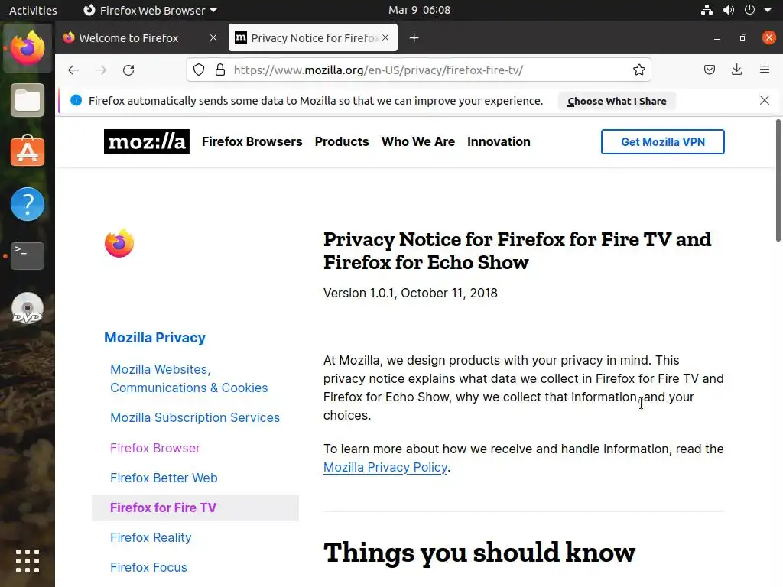Launch Firefox from the dock

coord(28,48)
